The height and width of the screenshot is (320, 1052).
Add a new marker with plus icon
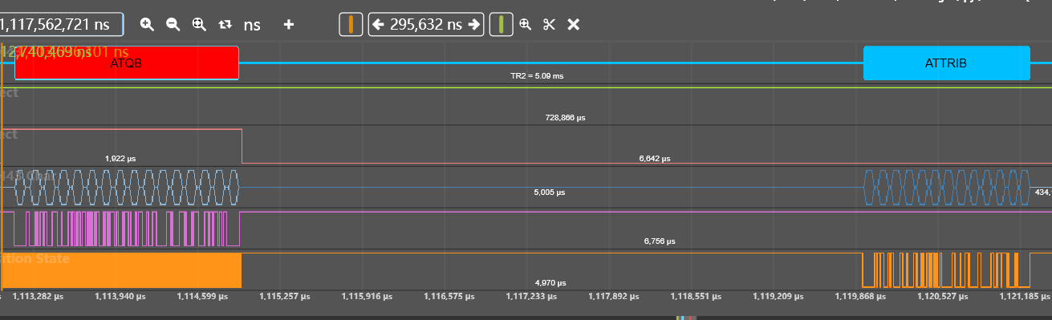289,24
